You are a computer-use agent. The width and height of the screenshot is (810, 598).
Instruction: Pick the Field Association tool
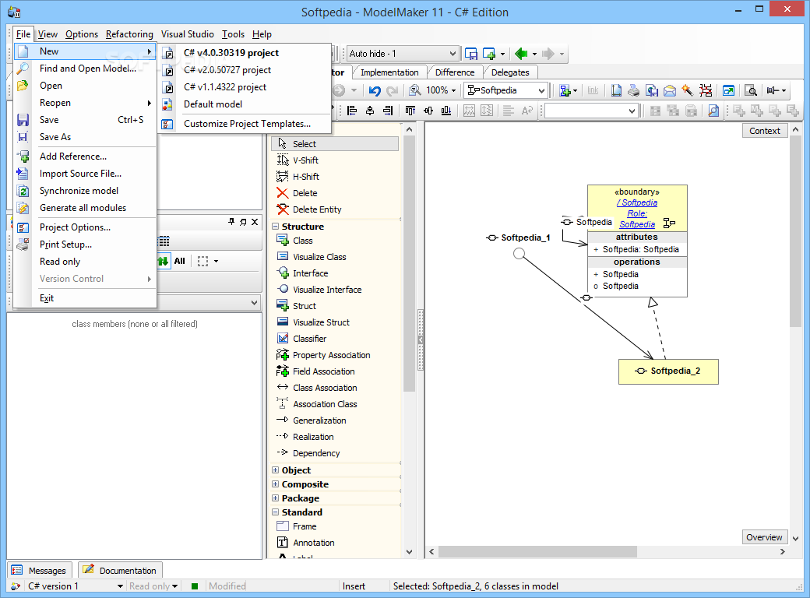[323, 371]
